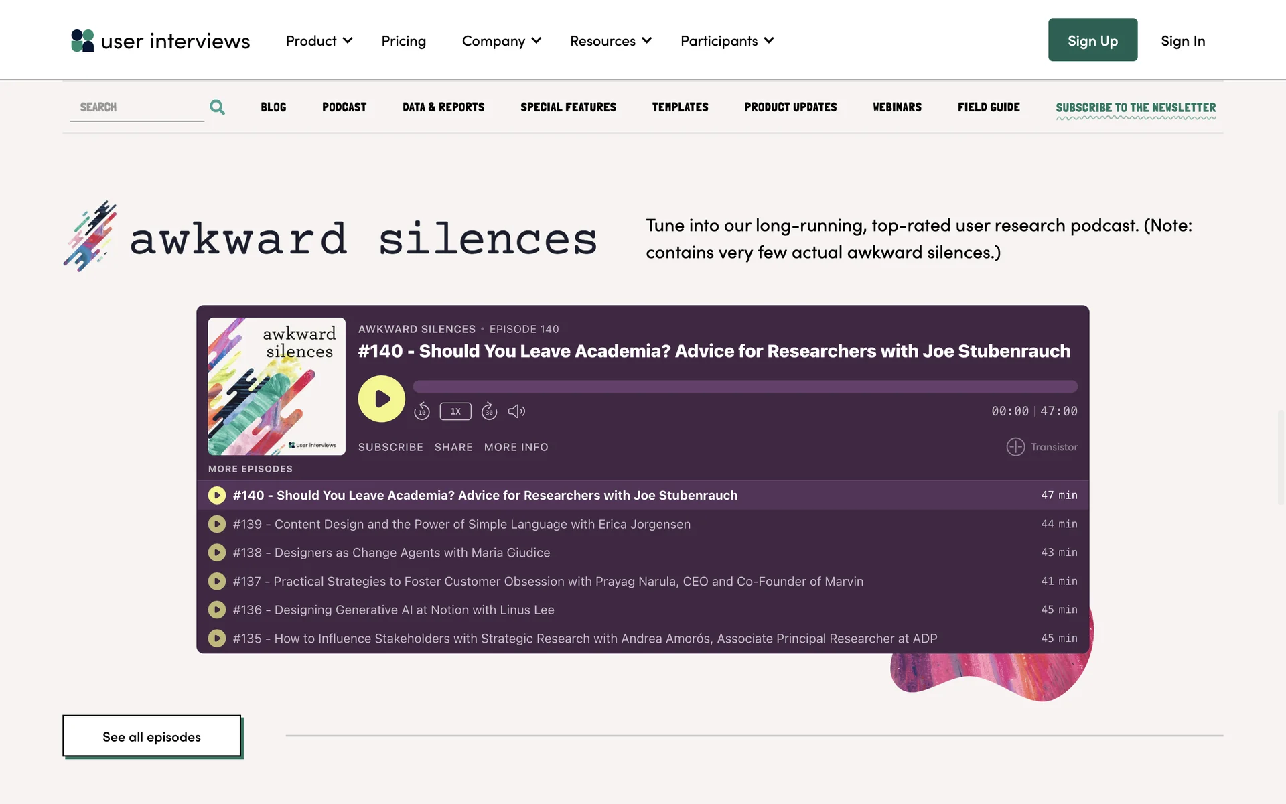Mute the podcast volume speaker icon
The width and height of the screenshot is (1286, 804).
(x=516, y=411)
